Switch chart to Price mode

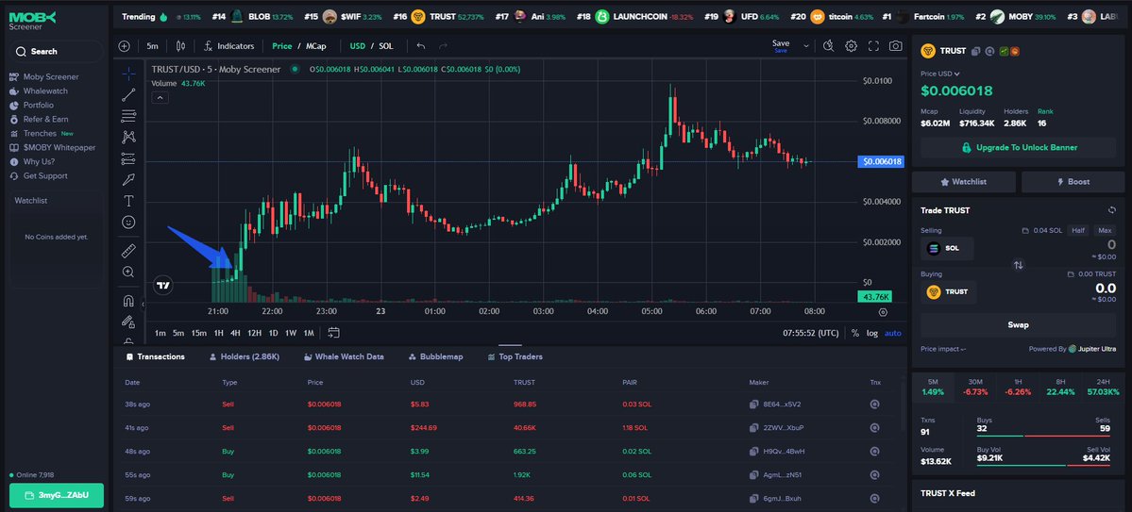pyautogui.click(x=282, y=46)
